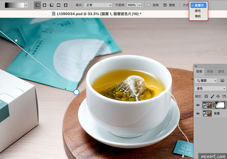Click the gradient midpoint diamond handle
This screenshot has height=159, width=227.
point(16,41)
